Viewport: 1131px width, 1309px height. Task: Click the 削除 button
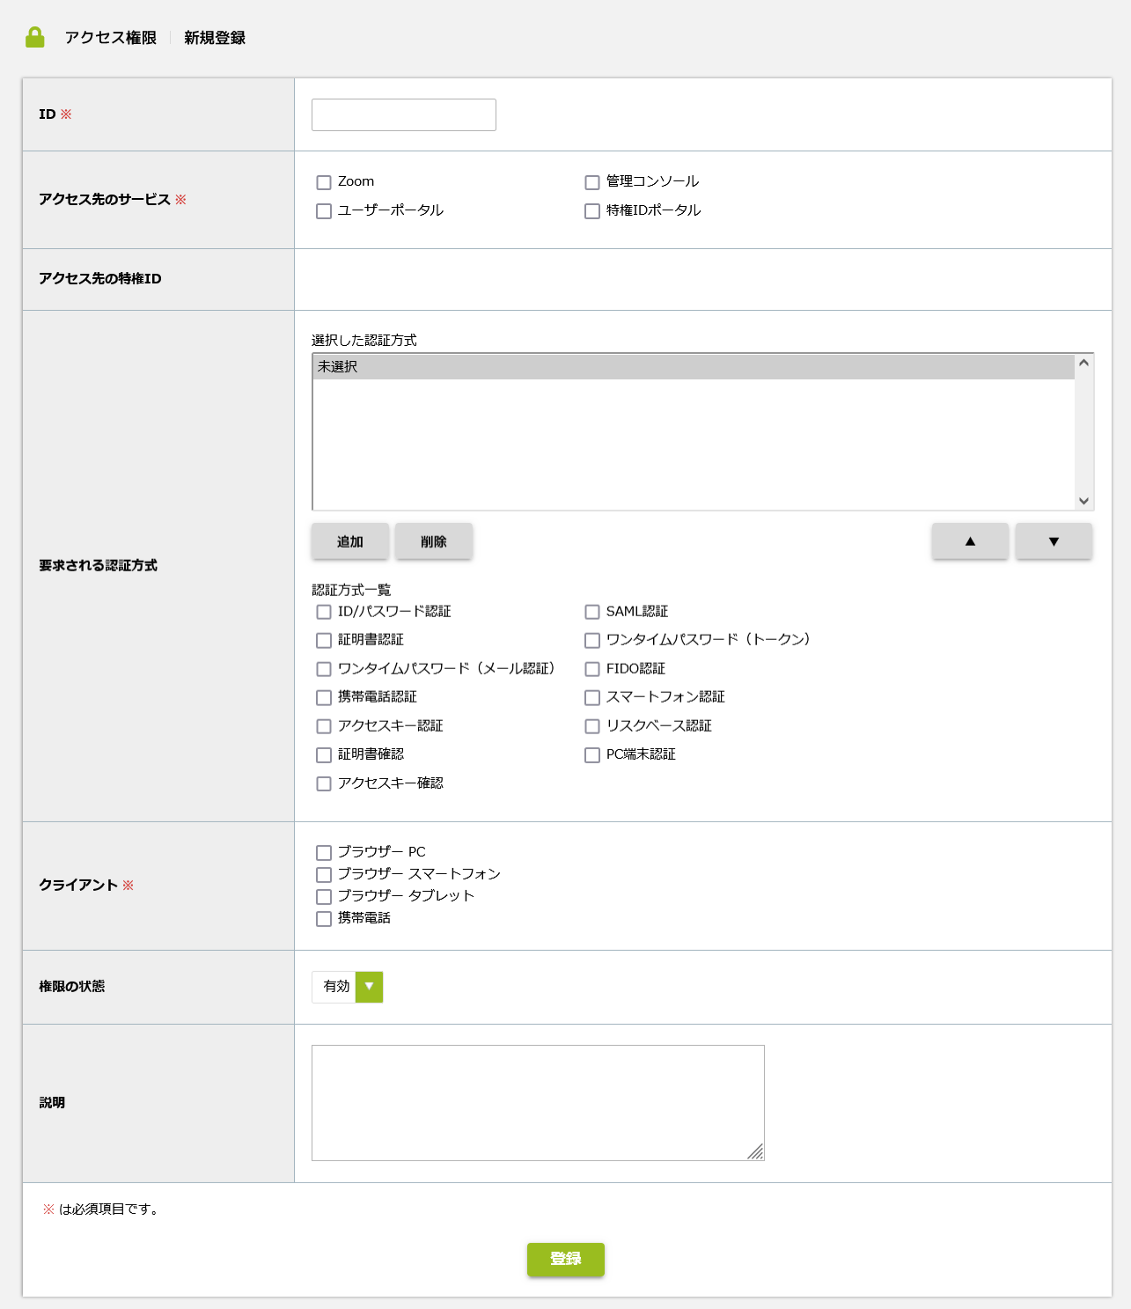tap(434, 541)
